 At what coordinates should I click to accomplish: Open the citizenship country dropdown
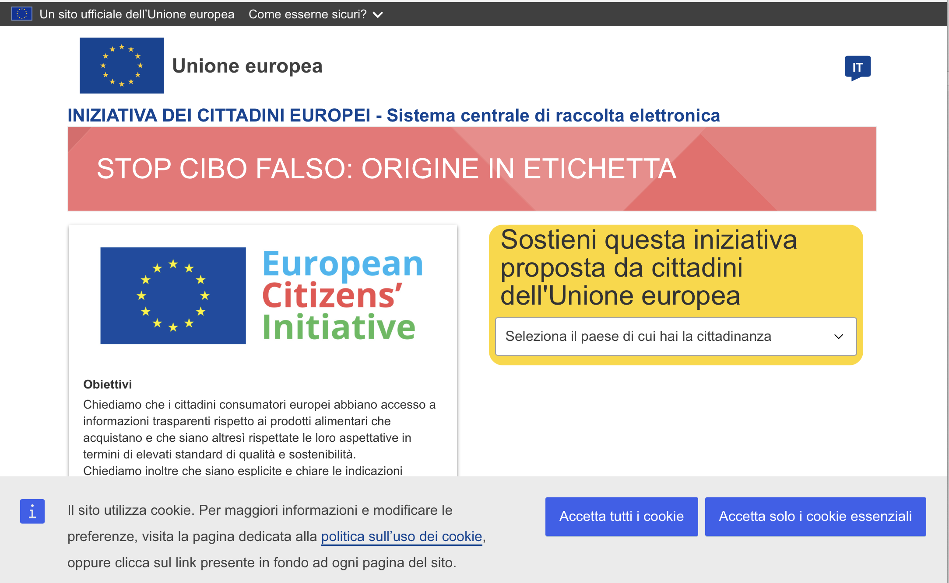click(x=675, y=337)
